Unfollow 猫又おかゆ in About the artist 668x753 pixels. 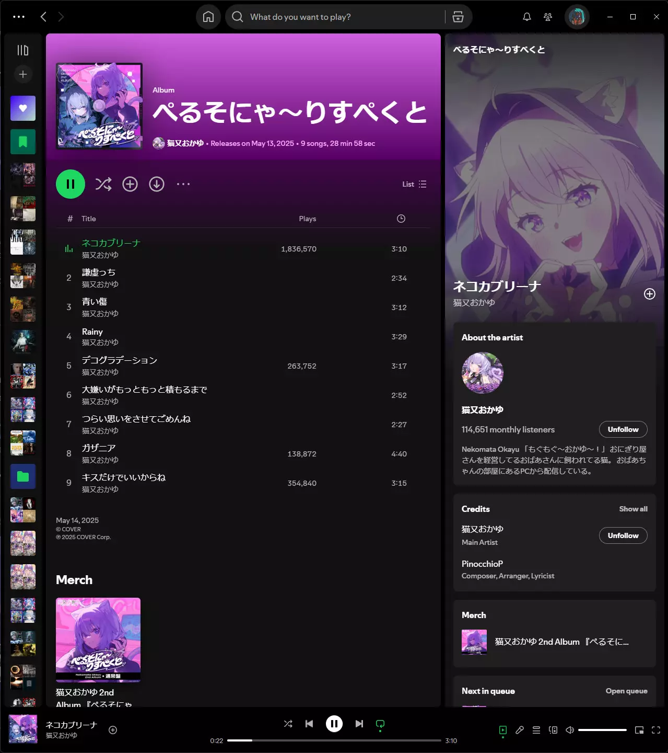coord(623,429)
